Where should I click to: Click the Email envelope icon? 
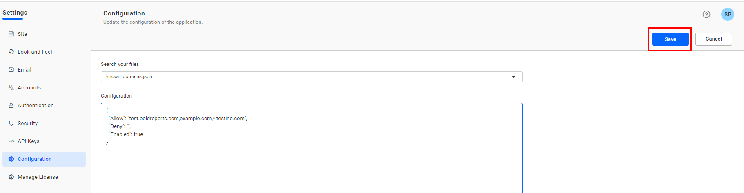click(x=11, y=70)
